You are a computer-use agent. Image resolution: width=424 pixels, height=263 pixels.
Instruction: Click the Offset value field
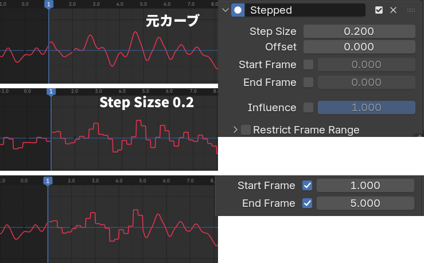[x=359, y=46]
